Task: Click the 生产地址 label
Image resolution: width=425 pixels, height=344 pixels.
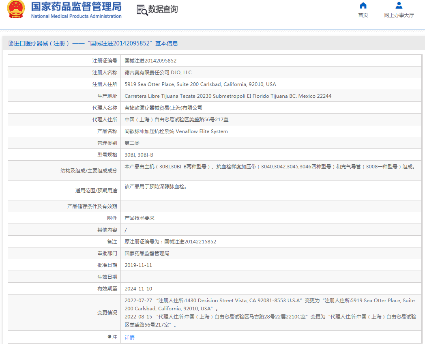Action: pos(107,96)
